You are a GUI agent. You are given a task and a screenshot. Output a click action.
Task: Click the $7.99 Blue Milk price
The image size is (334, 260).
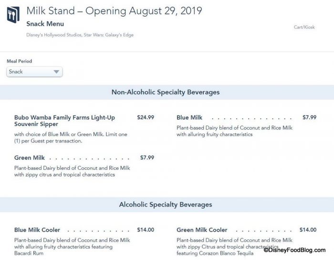coord(309,117)
